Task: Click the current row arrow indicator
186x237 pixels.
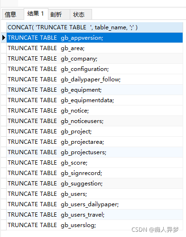Action: 4,38
